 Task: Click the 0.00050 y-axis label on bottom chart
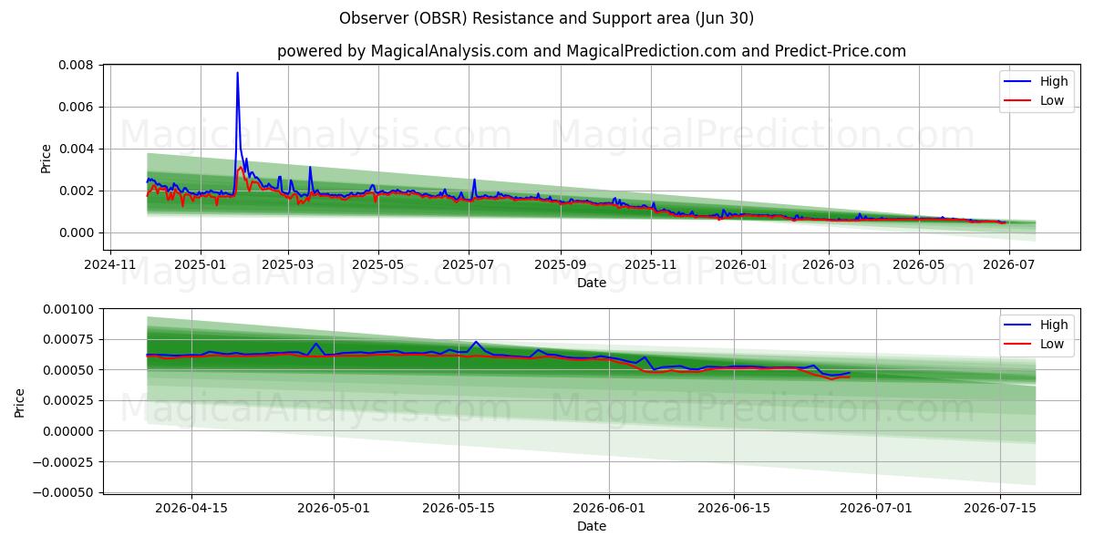pos(68,369)
